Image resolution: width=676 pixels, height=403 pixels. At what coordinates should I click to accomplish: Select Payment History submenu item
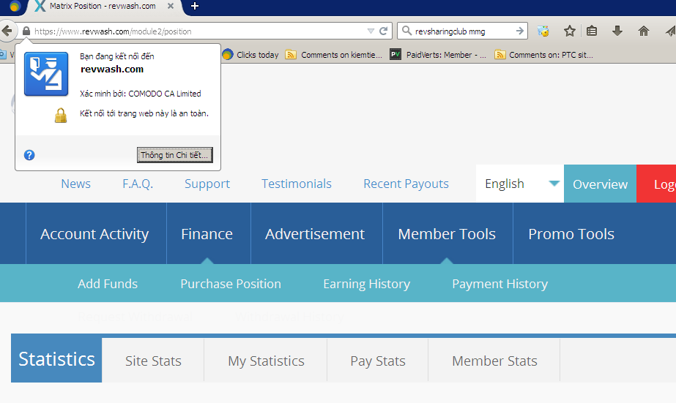(500, 284)
